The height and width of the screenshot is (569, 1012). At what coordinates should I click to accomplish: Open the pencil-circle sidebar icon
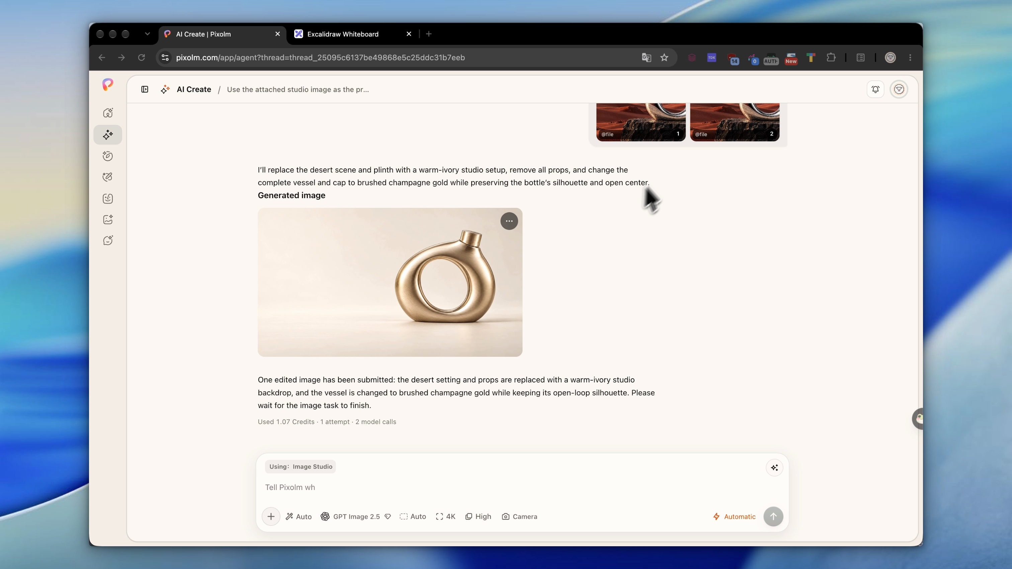(108, 177)
